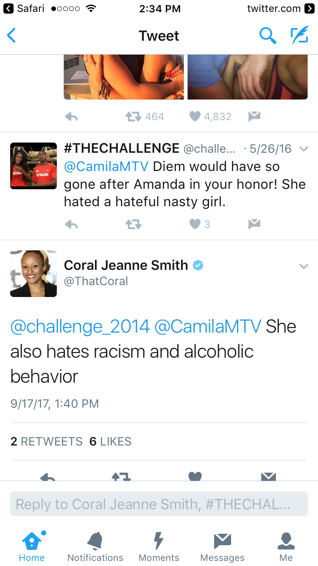View the 6 LIKES list
Viewport: 318px width, 566px height.
111,441
